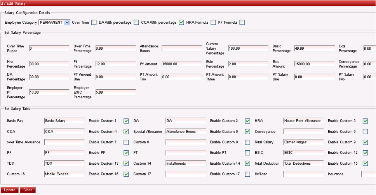
Task: Click the Close button
Action: pos(28,190)
